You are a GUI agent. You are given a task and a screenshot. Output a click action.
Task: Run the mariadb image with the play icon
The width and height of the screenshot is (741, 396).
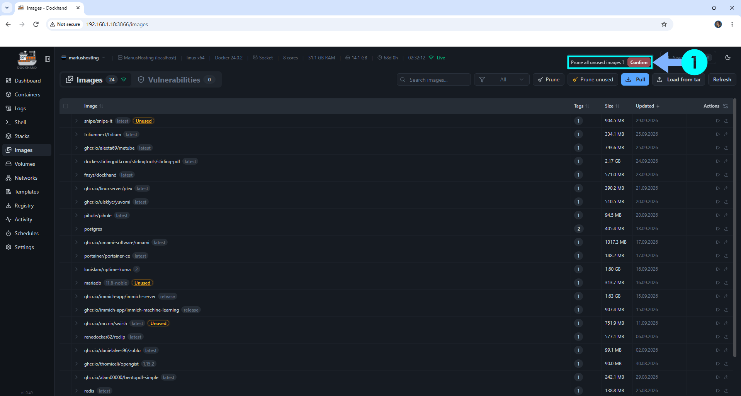point(718,283)
